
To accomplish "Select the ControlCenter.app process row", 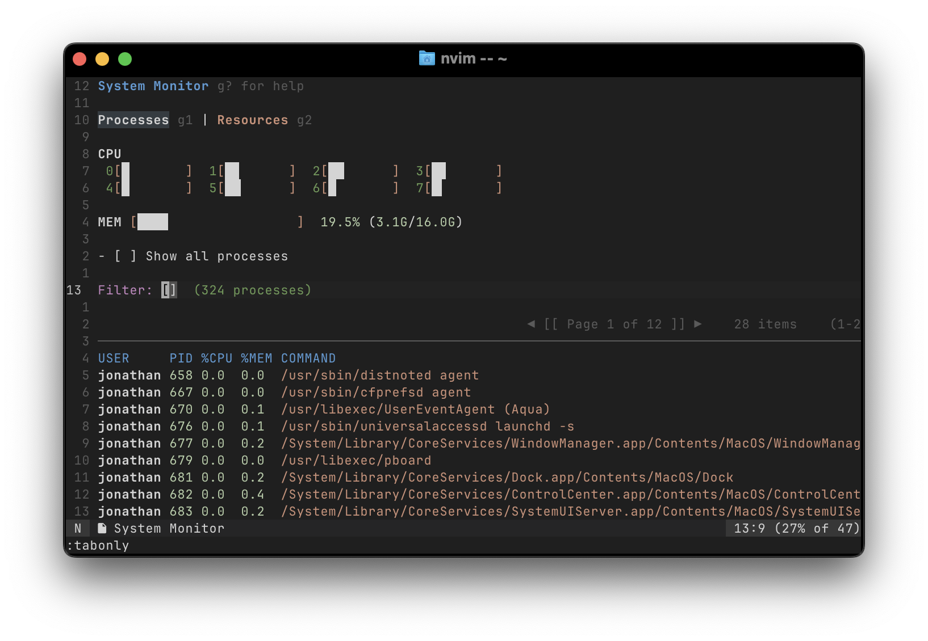I will coord(479,494).
